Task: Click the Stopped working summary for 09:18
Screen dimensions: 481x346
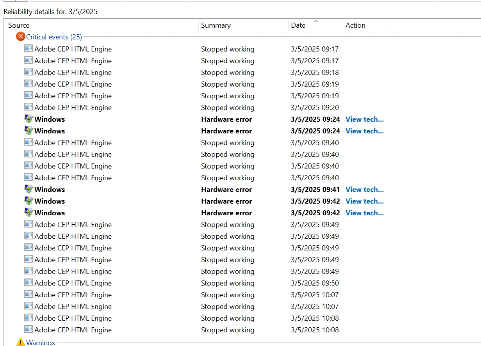Action: click(228, 73)
